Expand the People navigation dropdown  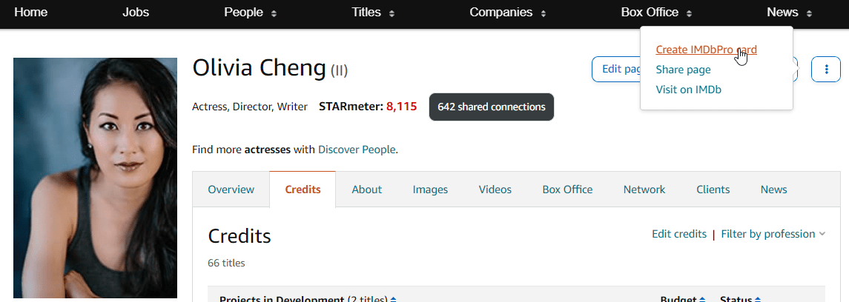coord(274,13)
